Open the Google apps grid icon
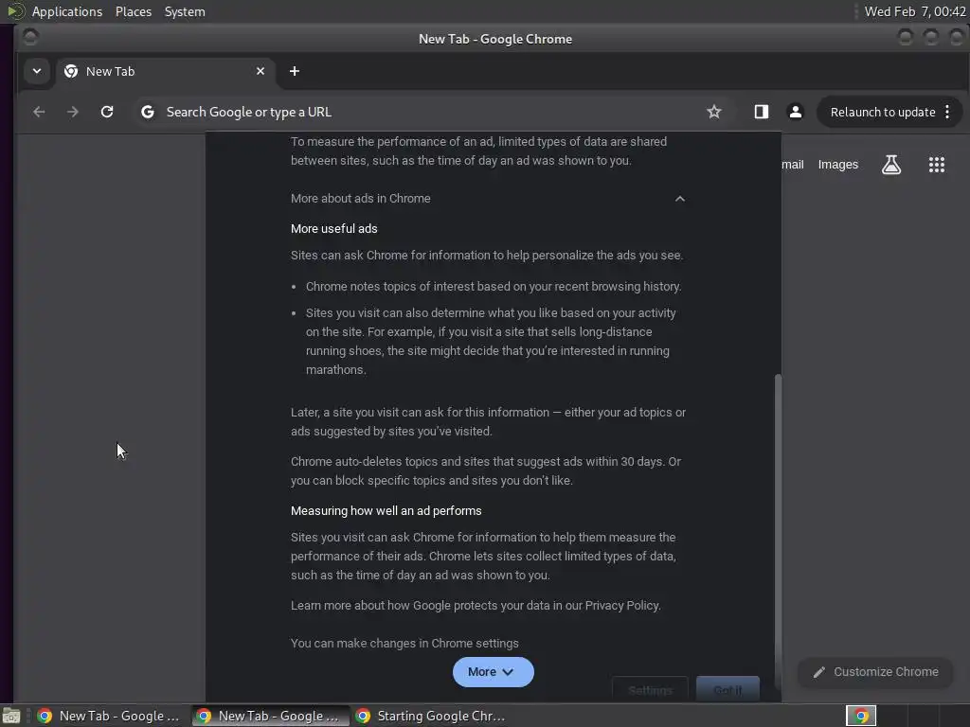 coord(937,165)
